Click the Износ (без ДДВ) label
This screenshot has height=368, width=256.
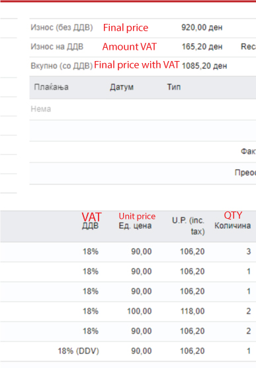[x=62, y=27]
